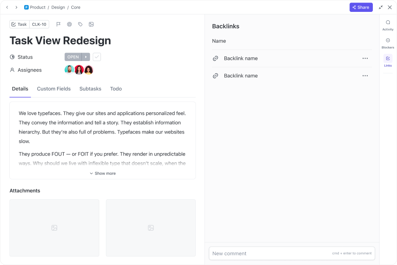The height and width of the screenshot is (265, 397).
Task: Select the Links sidebar icon
Action: point(388,61)
